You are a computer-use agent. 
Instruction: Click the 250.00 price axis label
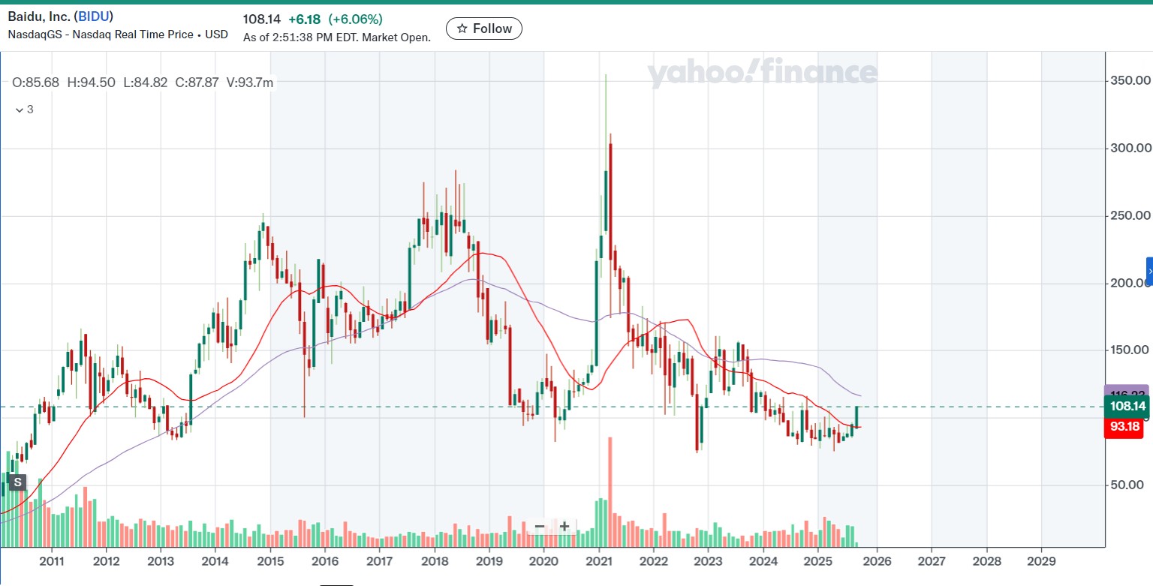click(x=1130, y=215)
